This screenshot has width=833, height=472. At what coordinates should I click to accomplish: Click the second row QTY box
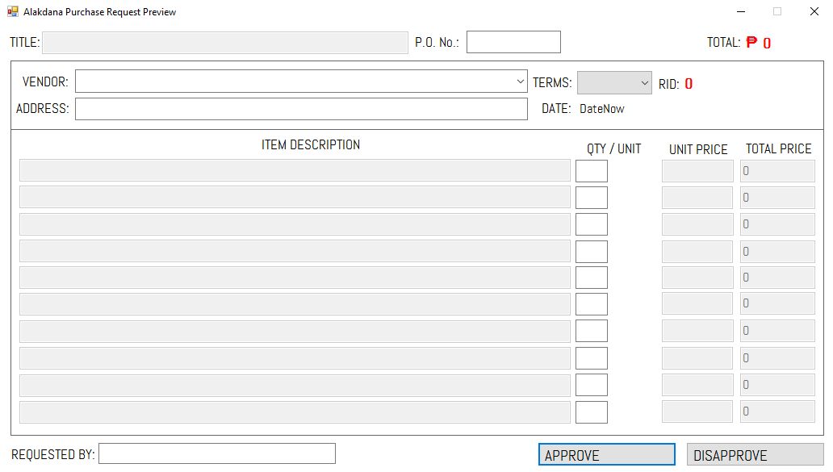click(x=592, y=198)
